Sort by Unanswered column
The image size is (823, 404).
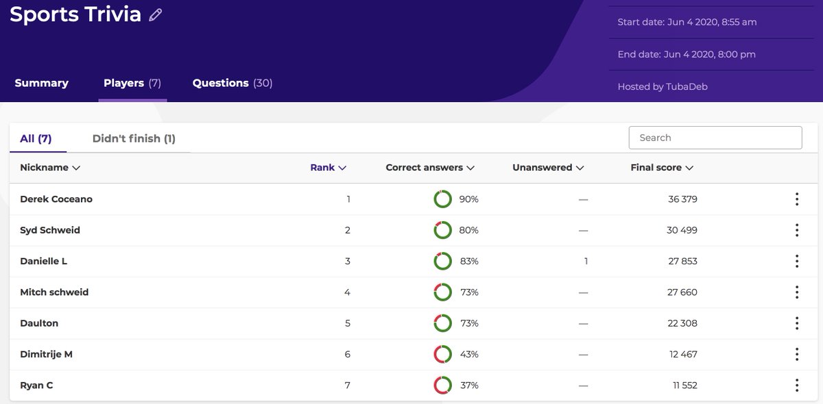(548, 168)
